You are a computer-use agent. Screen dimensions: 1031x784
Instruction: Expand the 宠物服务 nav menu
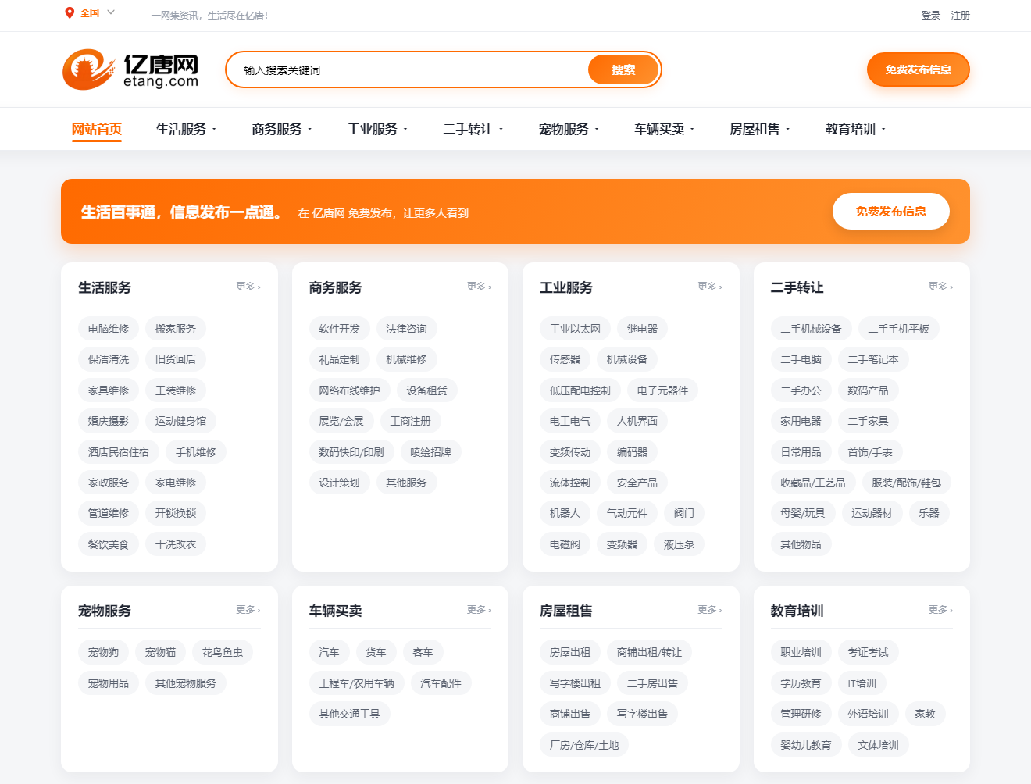coord(569,130)
